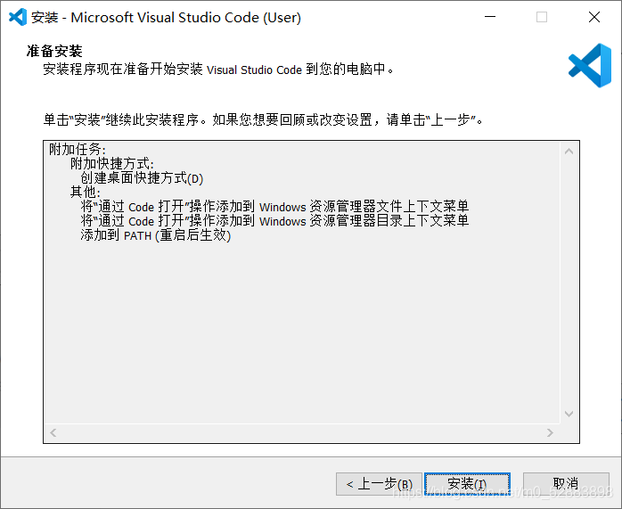Screen dimensions: 622x509
Task: Select the 资源管理器目录上下文菜单 line
Action: (274, 220)
